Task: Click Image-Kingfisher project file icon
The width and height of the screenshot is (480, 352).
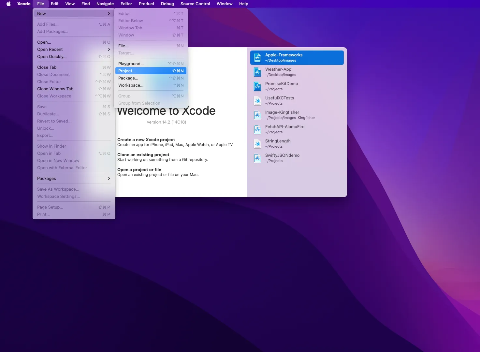Action: [257, 115]
